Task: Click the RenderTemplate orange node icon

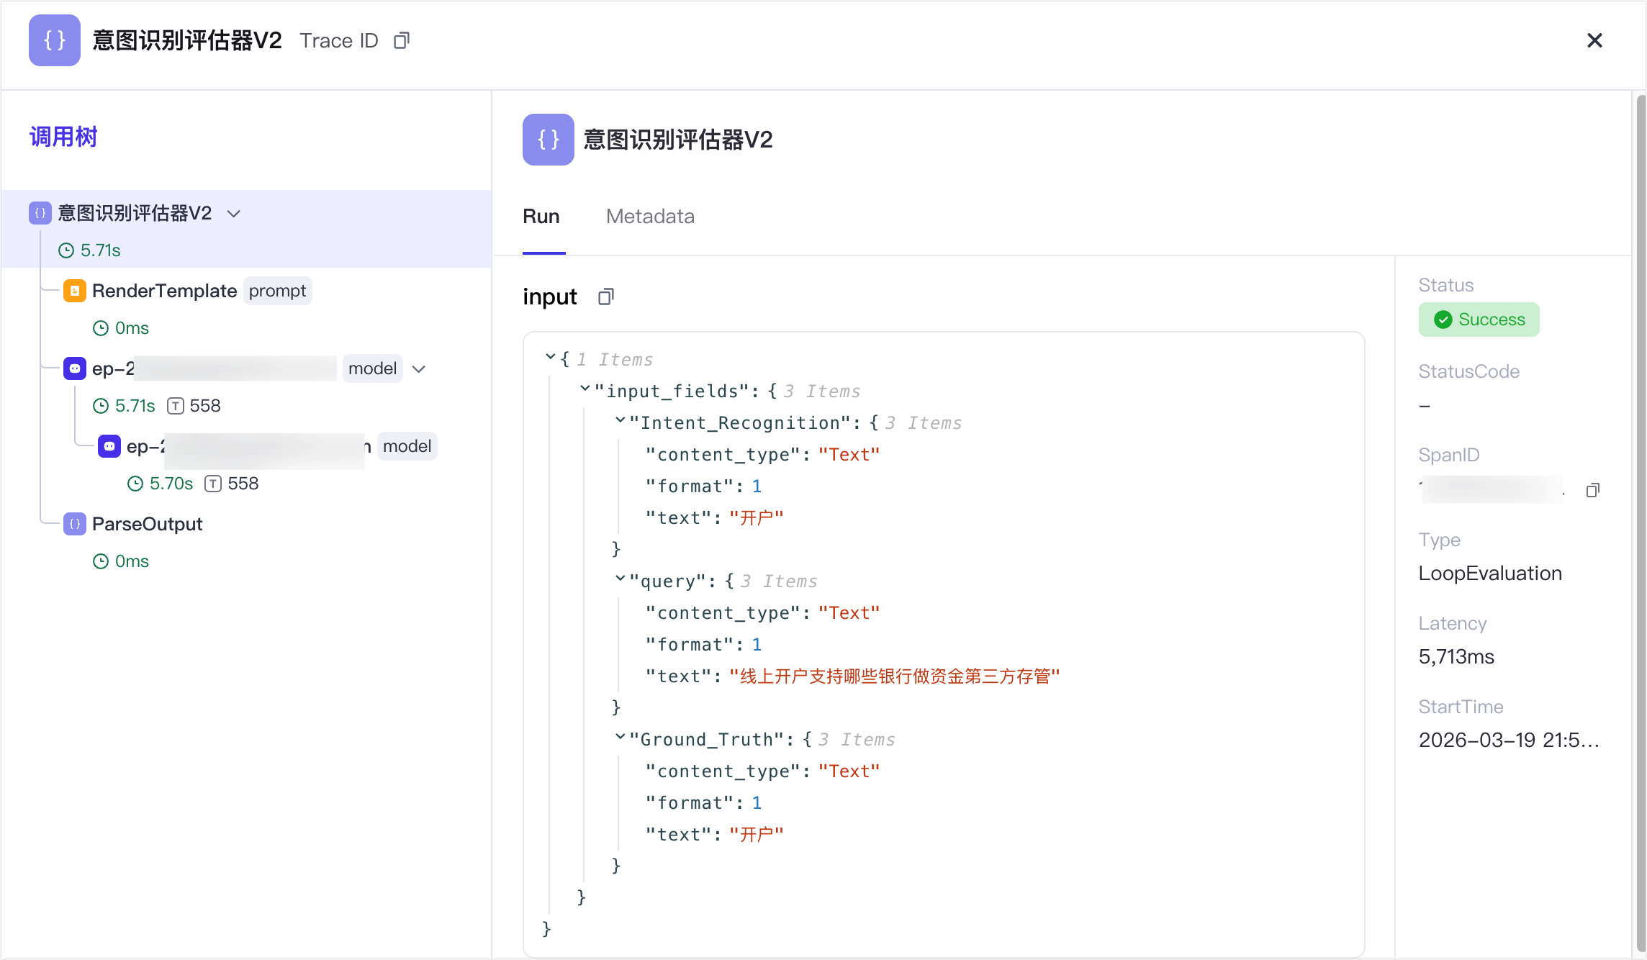Action: point(75,291)
